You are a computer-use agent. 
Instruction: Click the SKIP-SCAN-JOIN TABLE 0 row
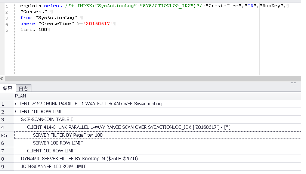coord(47,119)
